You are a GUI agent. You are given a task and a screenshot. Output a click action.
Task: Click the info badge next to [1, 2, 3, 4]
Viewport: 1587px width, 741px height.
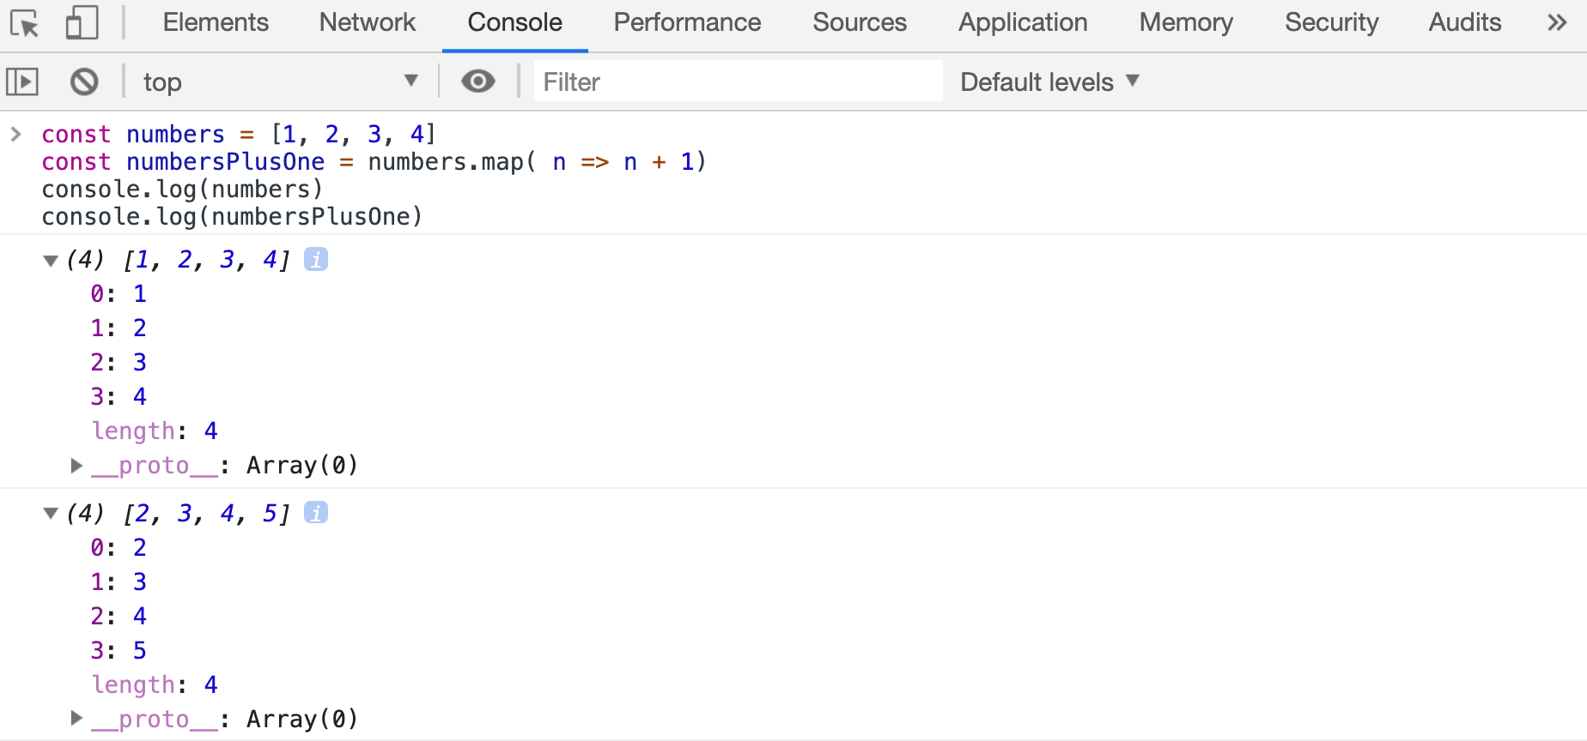pyautogui.click(x=316, y=259)
